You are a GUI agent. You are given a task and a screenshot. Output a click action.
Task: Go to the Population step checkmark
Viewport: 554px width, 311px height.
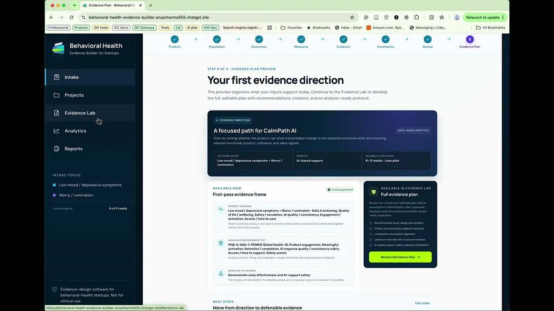tap(217, 39)
